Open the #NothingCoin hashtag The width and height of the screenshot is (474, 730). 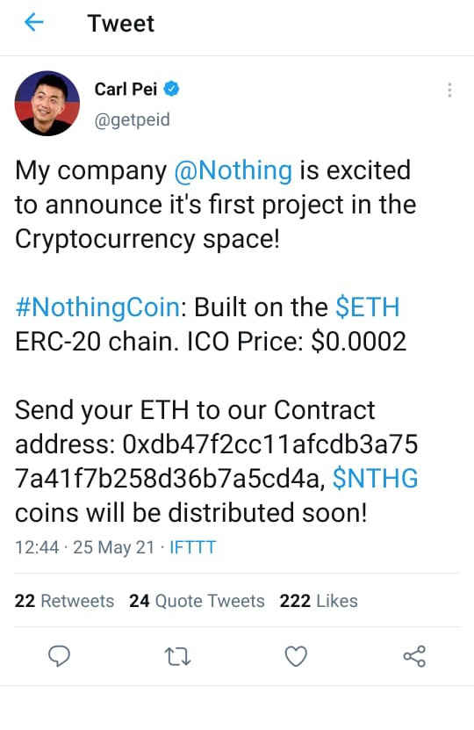point(97,307)
